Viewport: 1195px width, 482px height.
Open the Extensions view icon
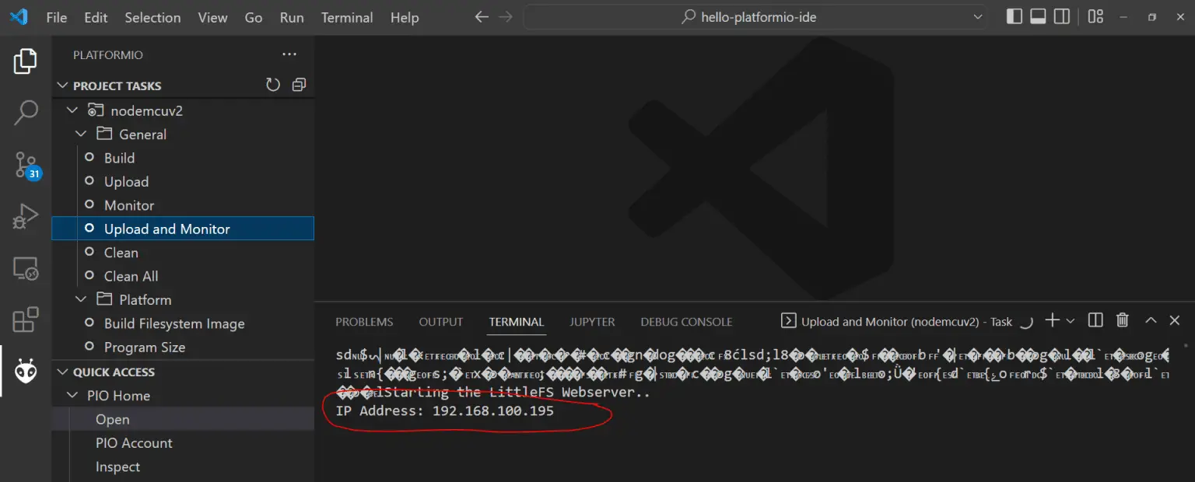26,320
